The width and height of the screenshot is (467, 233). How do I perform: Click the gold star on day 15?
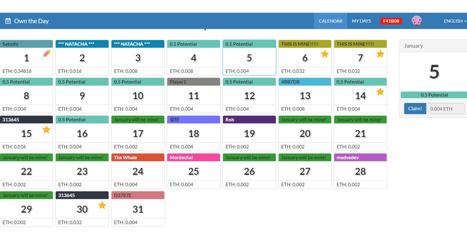[46, 129]
